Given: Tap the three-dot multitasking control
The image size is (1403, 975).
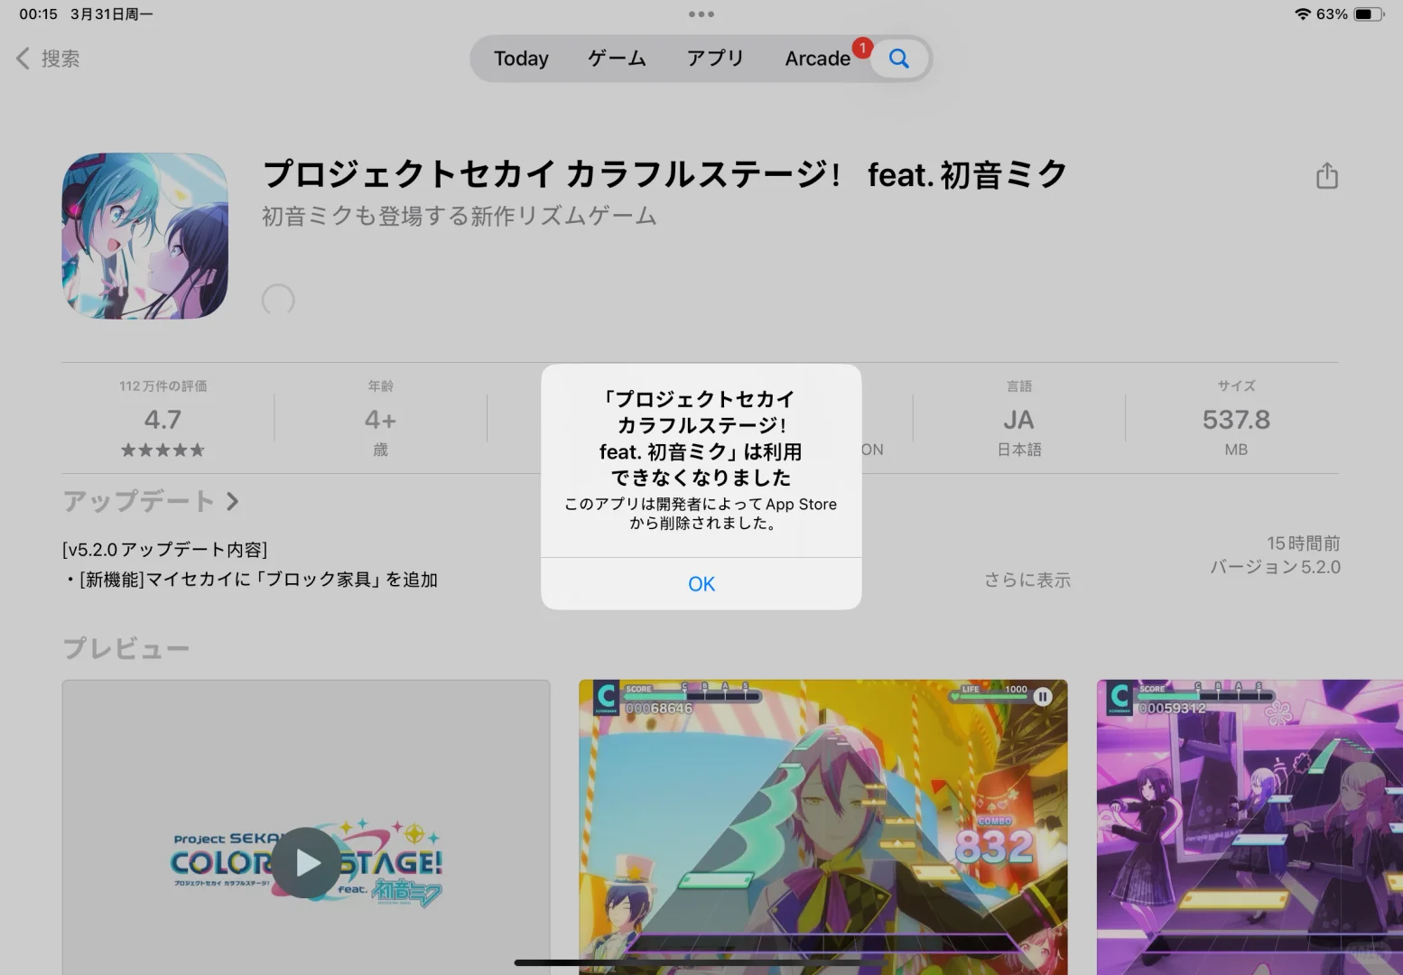Looking at the screenshot, I should (701, 14).
